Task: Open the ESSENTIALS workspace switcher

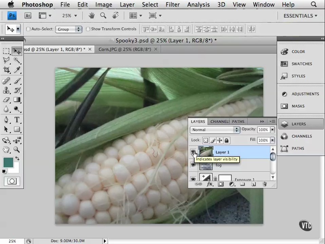Action: pos(300,16)
